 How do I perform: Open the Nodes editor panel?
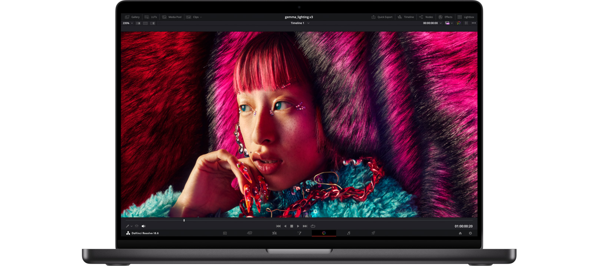426,17
